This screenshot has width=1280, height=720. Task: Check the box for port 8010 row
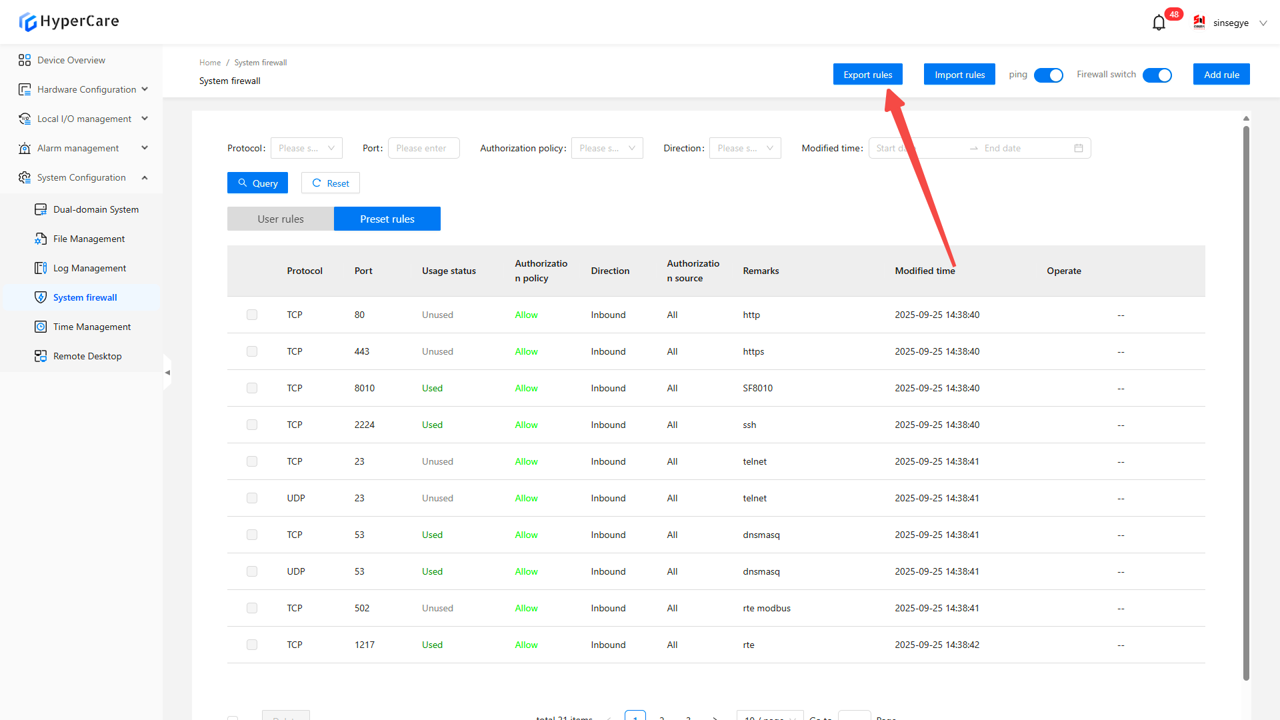point(252,388)
